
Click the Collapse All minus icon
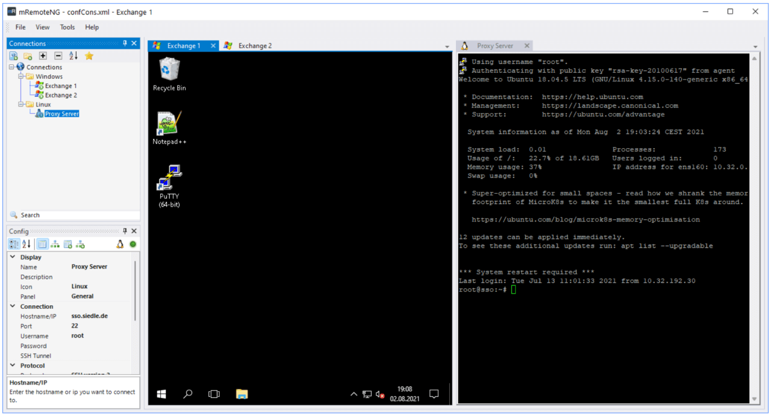tap(58, 55)
